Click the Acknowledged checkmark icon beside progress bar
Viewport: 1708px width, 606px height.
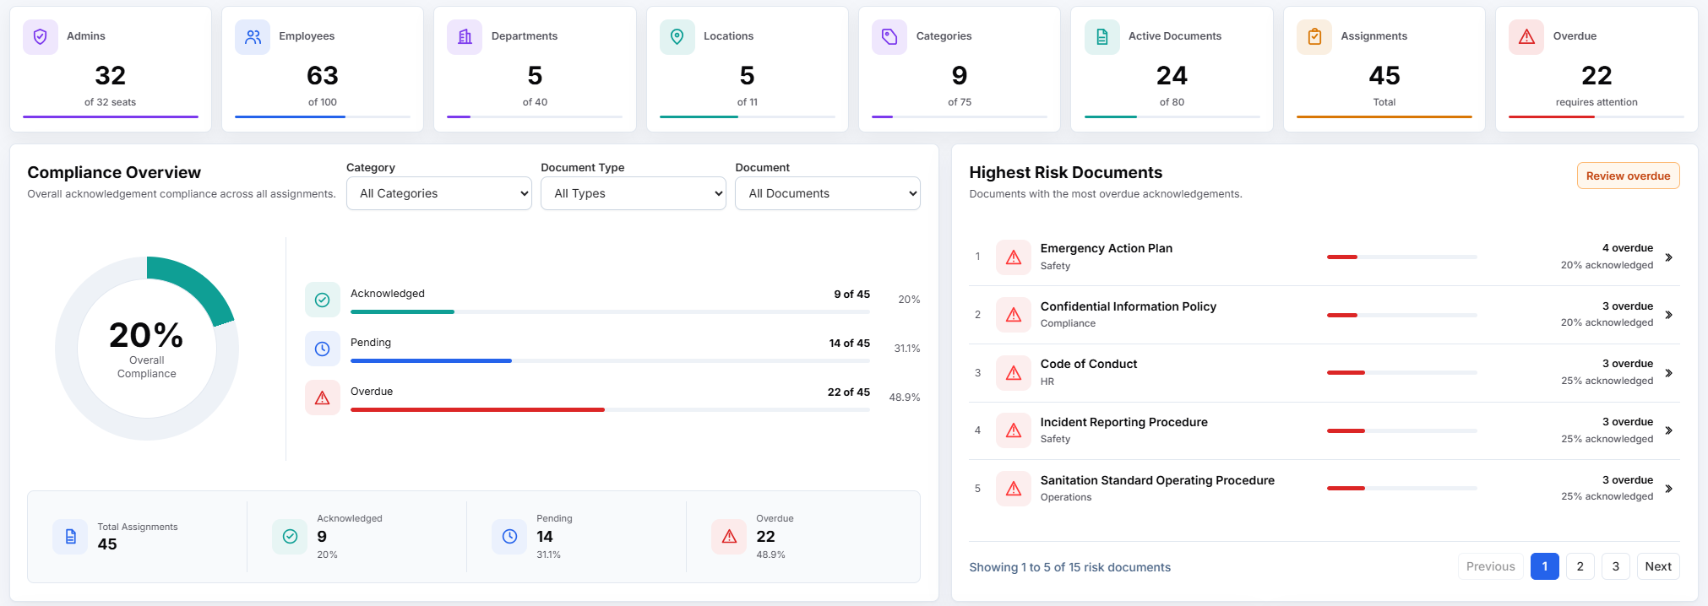[322, 300]
